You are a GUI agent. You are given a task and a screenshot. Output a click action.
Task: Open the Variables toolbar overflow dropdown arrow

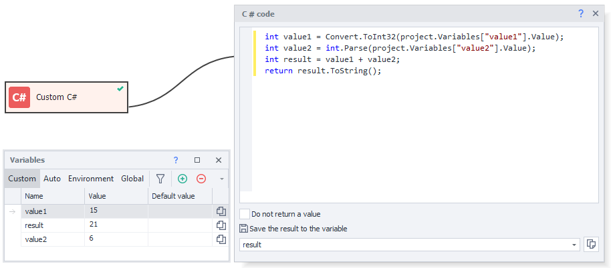click(222, 179)
